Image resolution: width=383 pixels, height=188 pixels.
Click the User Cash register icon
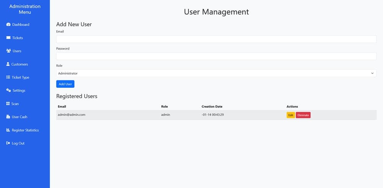8,117
